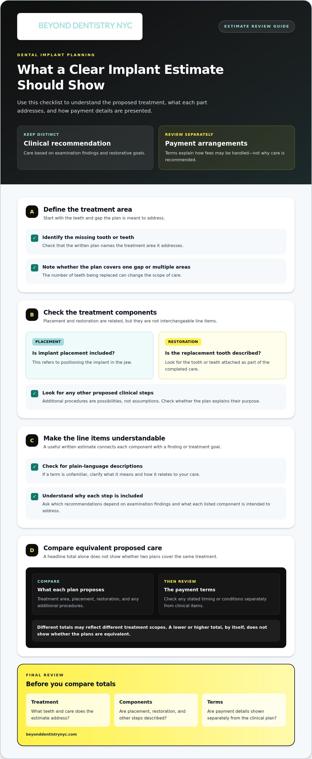Select the Components final review card

pyautogui.click(x=156, y=710)
